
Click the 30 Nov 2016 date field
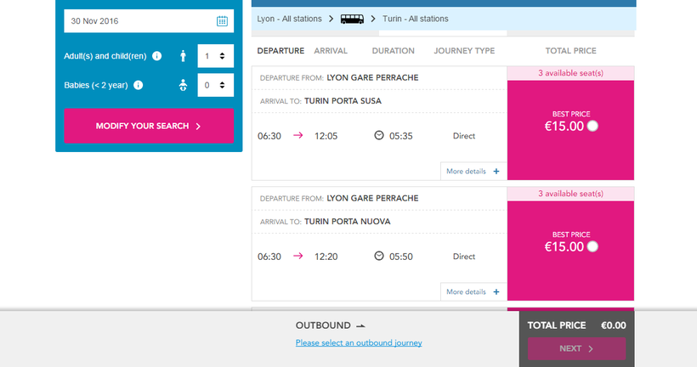click(x=149, y=21)
